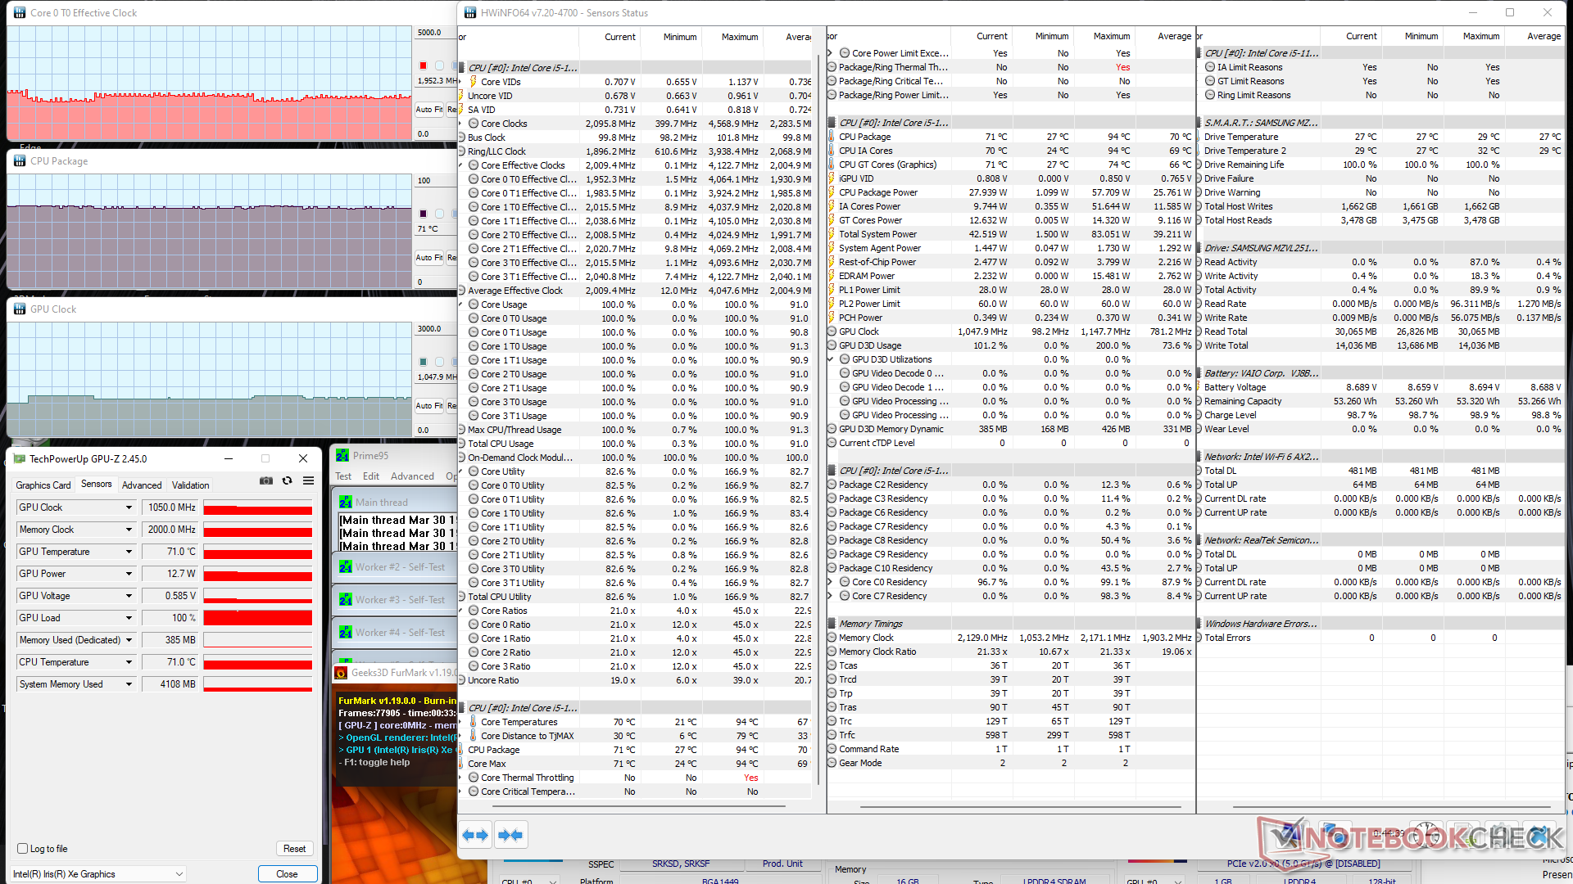Click the 3000.0 max-value field in the GPU Clock graph
Image resolution: width=1573 pixels, height=884 pixels.
click(x=435, y=329)
